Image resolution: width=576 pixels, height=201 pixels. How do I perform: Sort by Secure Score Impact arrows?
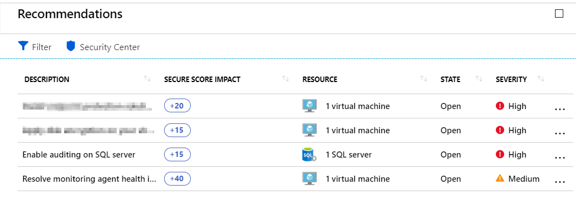pyautogui.click(x=285, y=79)
